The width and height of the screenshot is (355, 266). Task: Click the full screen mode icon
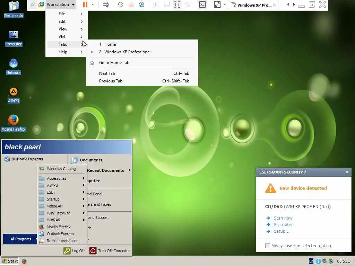click(177, 5)
